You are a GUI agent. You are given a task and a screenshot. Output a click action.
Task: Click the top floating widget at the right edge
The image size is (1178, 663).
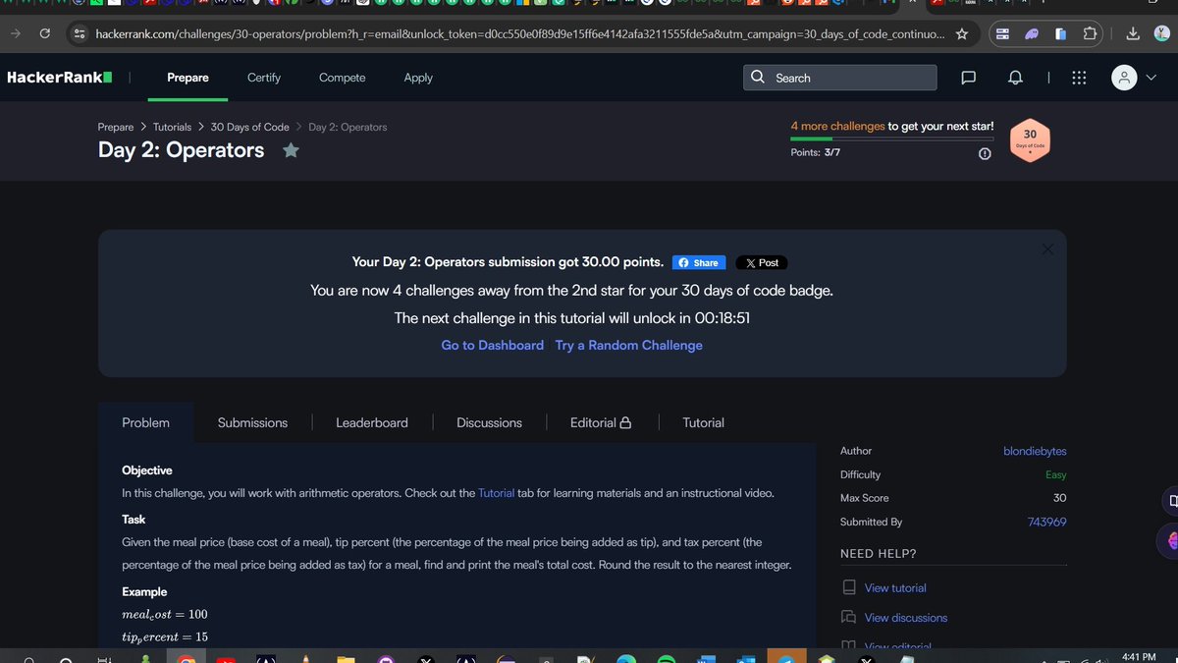(1169, 500)
